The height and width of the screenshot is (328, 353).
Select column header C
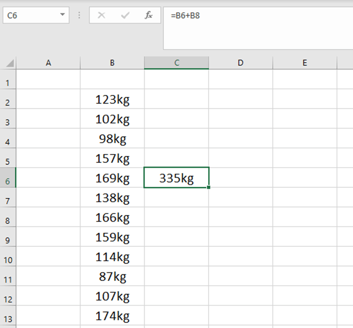pyautogui.click(x=176, y=62)
